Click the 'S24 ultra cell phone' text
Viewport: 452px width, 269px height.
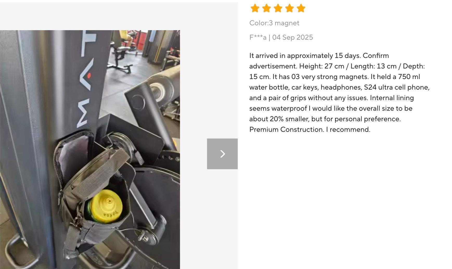pos(397,87)
